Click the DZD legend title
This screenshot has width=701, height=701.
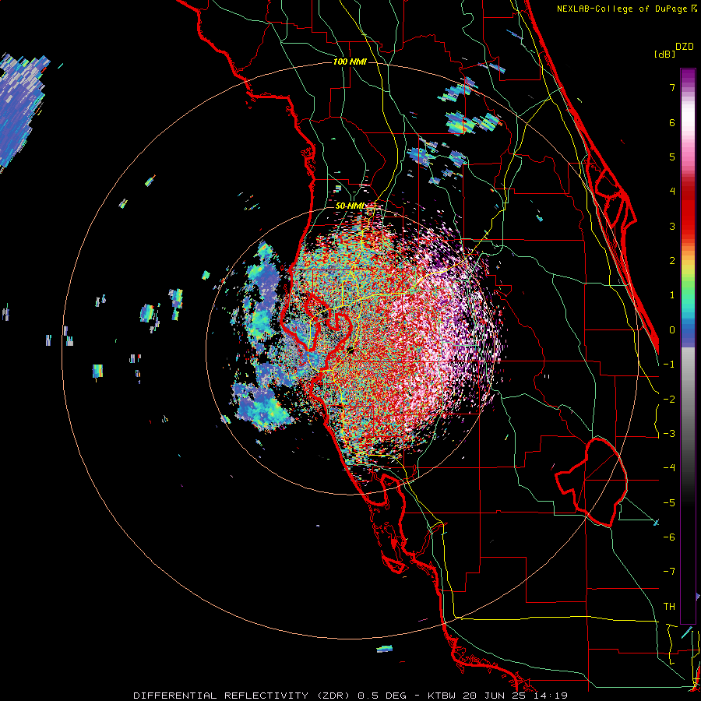tap(685, 47)
